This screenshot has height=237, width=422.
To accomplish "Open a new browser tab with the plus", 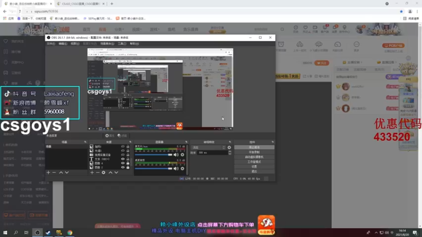I will pyautogui.click(x=112, y=4).
